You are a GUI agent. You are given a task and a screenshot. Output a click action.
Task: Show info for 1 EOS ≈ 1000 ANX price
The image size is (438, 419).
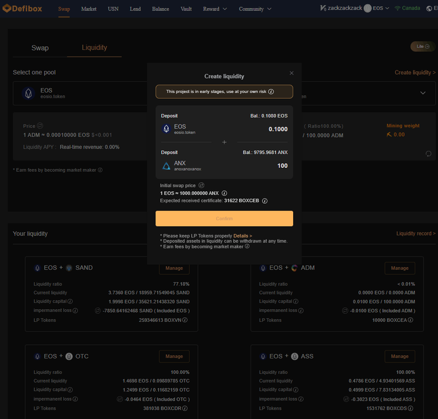[x=224, y=193]
